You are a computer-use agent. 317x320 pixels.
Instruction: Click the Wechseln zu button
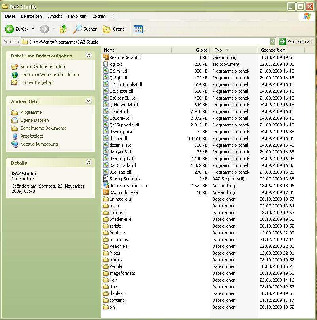tap(295, 42)
